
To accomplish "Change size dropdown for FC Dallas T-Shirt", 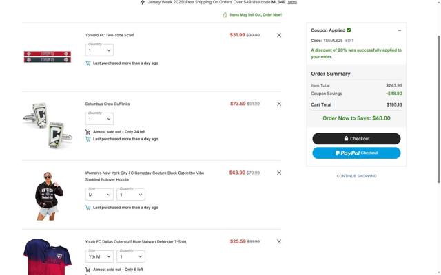I will pyautogui.click(x=99, y=256).
